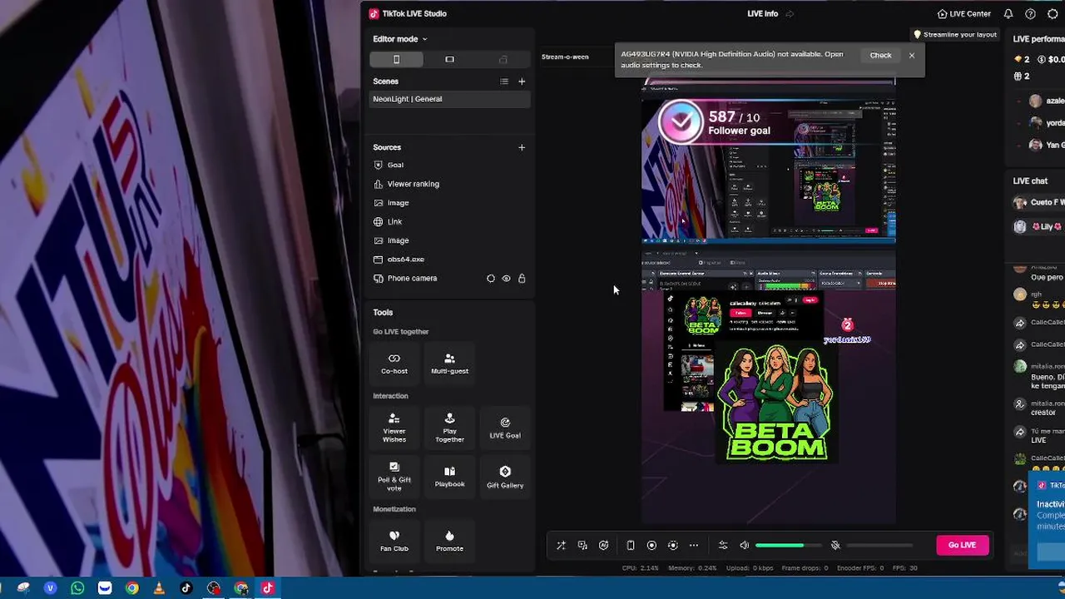Click the phone orientation icon in toolbar

point(631,546)
